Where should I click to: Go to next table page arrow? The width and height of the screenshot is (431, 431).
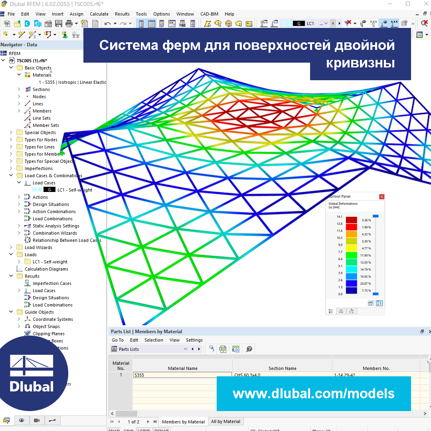(x=148, y=422)
